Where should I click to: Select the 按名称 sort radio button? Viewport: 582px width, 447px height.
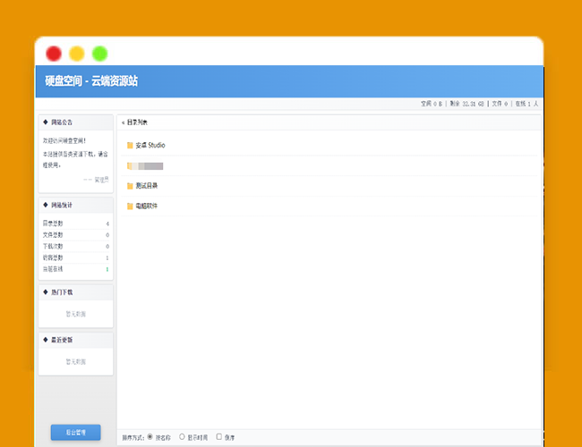coord(150,436)
